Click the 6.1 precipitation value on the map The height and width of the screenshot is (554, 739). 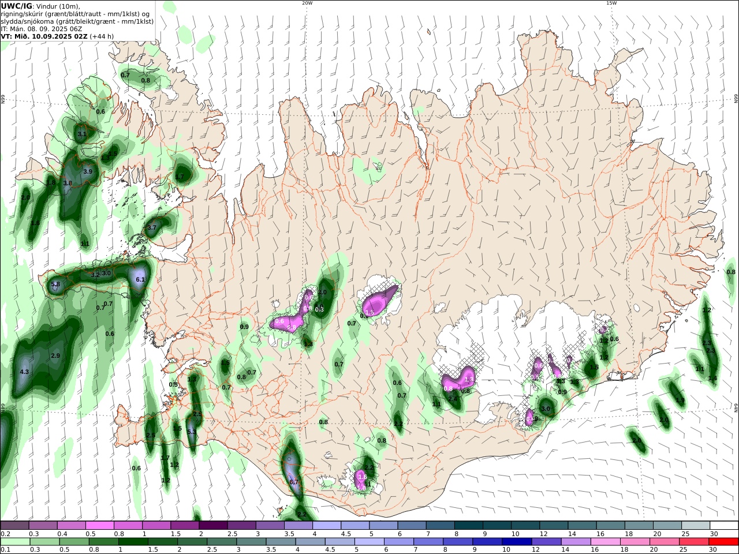pyautogui.click(x=140, y=279)
